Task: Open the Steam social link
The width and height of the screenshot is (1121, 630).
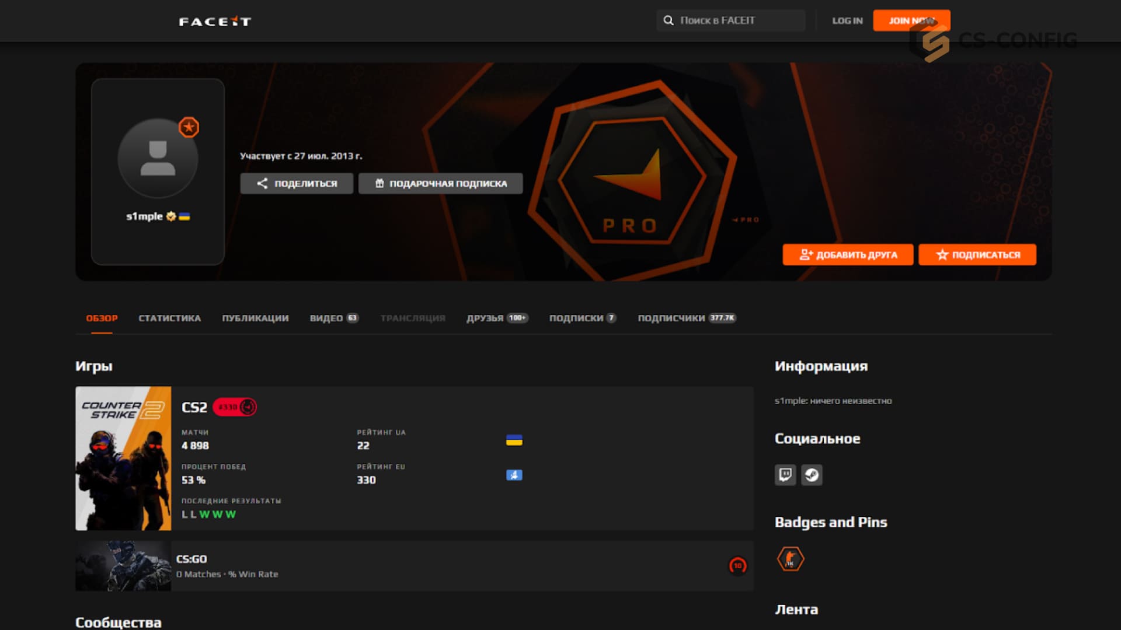Action: (x=812, y=475)
